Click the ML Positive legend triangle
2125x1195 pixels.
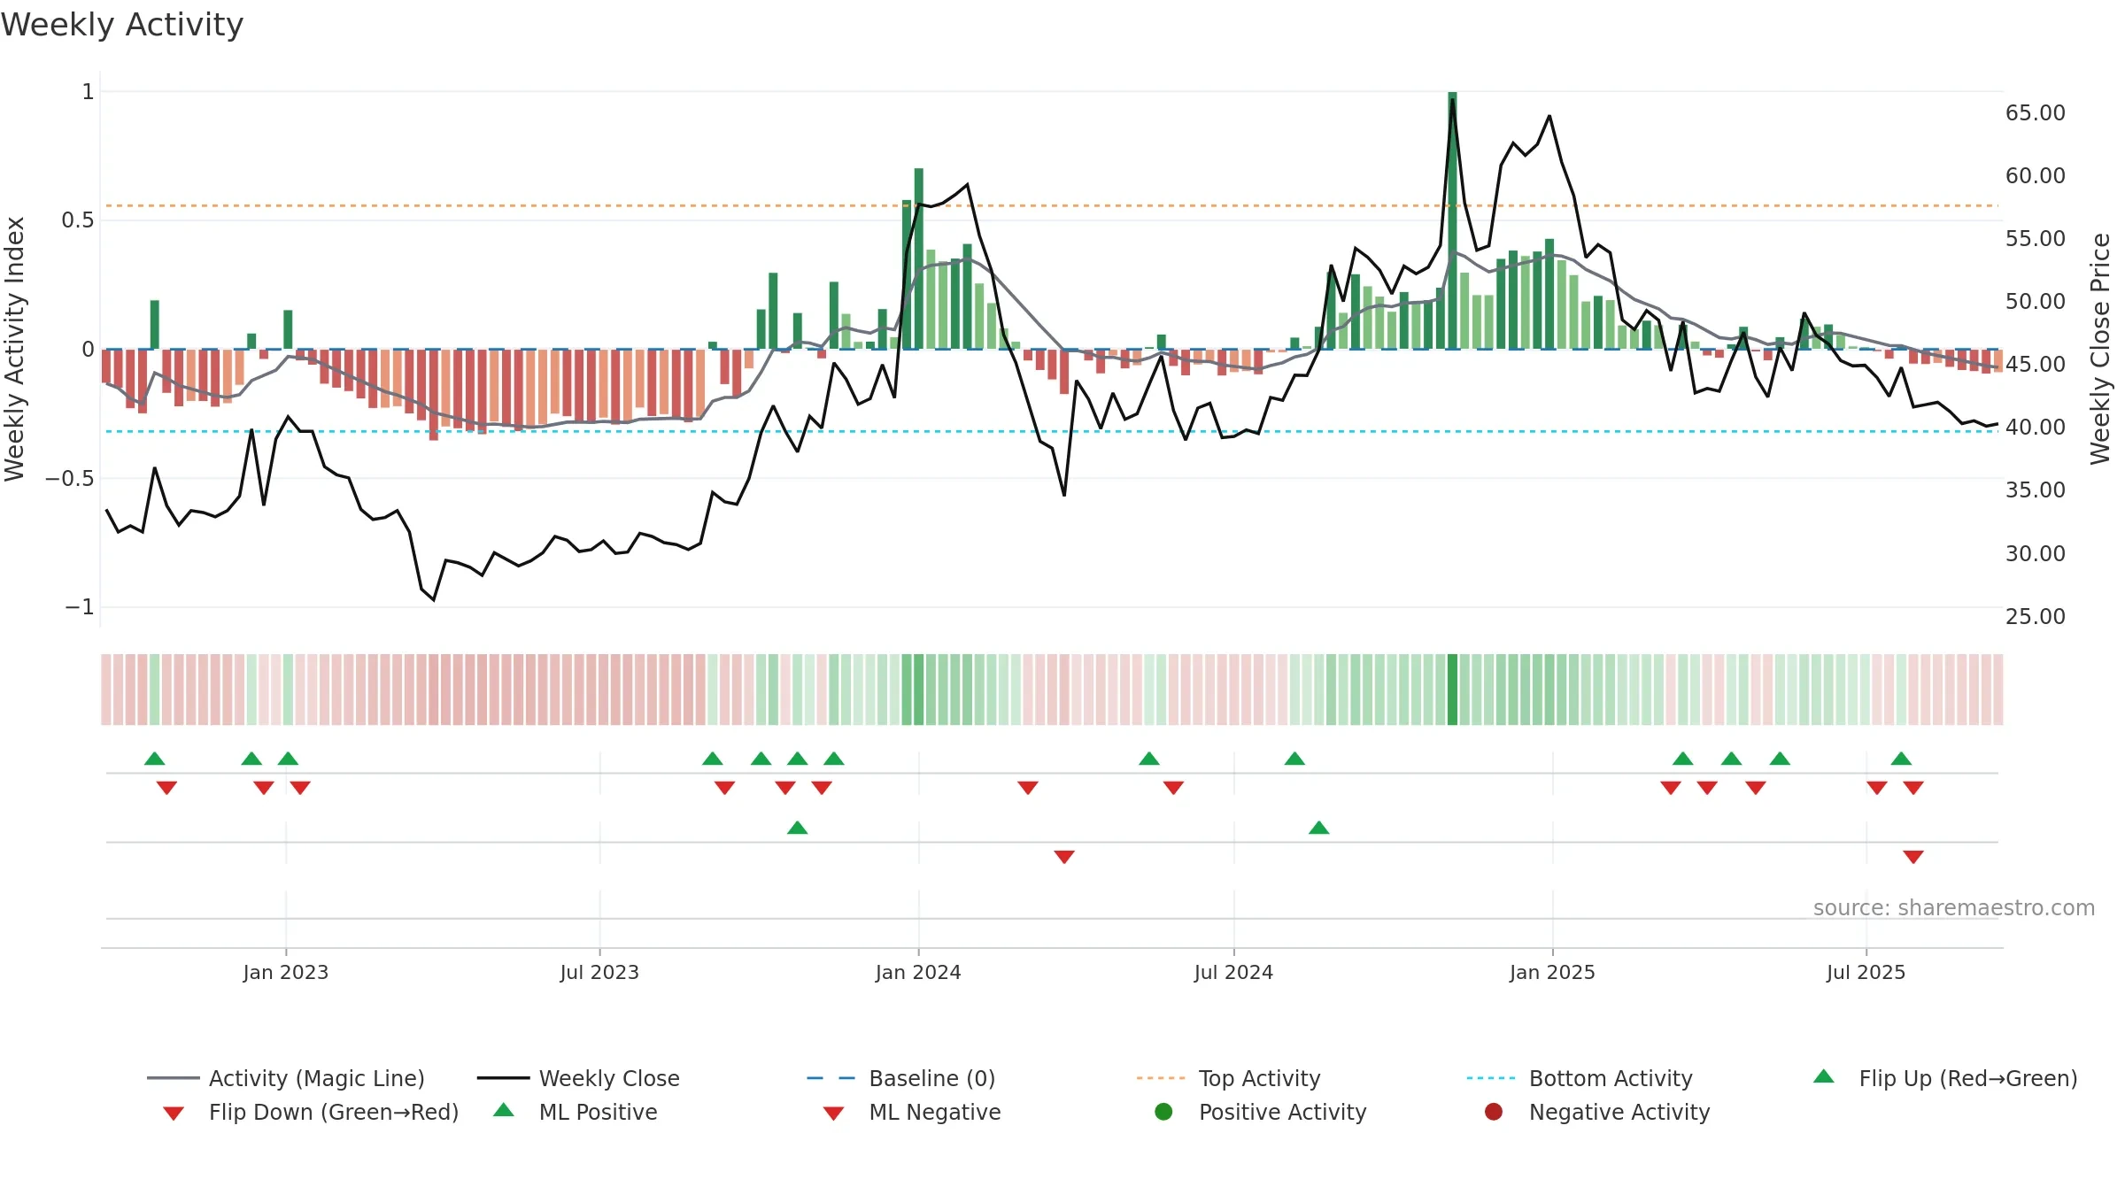click(x=504, y=1110)
